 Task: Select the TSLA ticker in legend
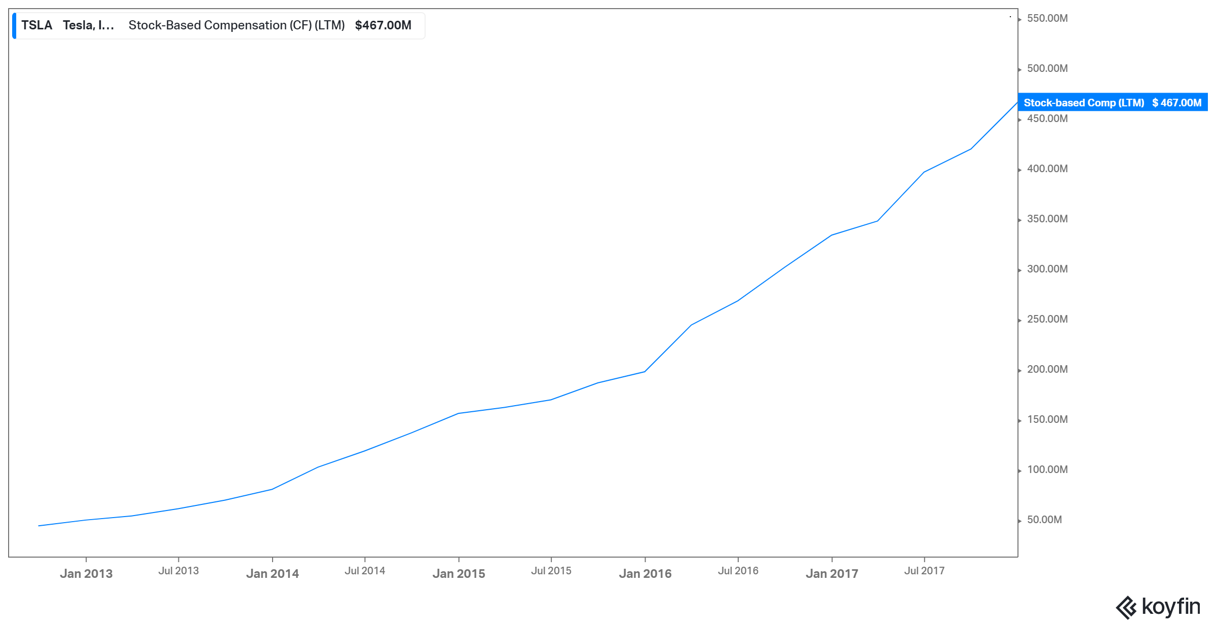pos(36,25)
